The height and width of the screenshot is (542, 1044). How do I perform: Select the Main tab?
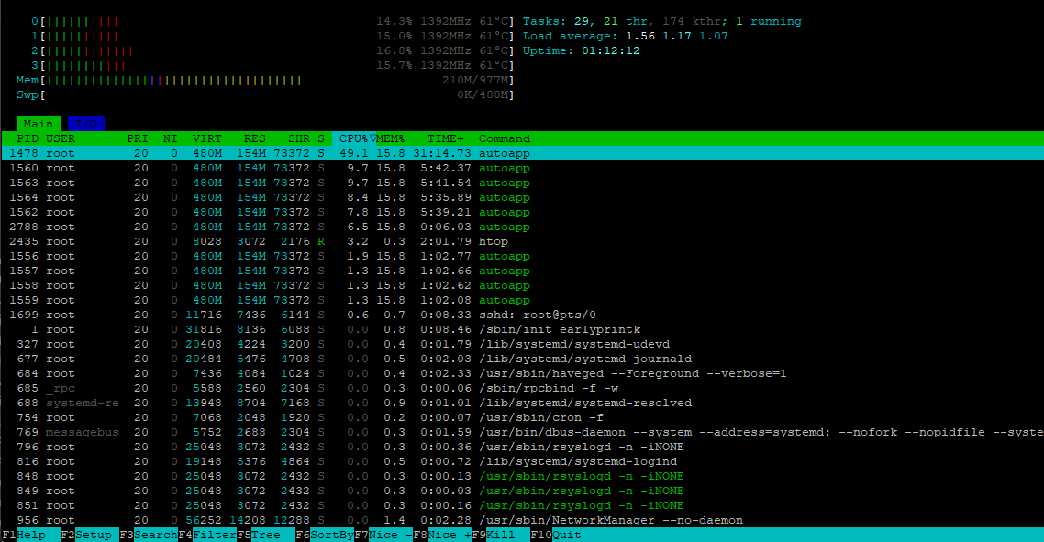pyautogui.click(x=39, y=124)
